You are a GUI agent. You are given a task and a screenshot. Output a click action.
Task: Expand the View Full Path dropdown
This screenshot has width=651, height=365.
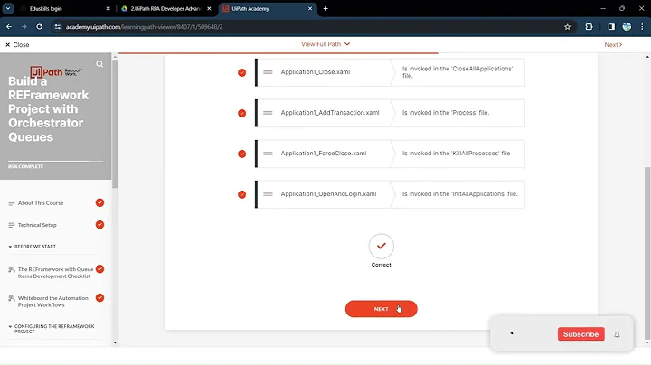325,44
